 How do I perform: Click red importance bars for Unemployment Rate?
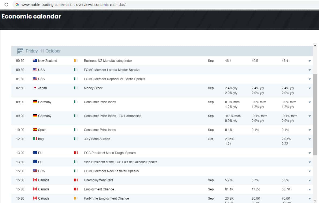click(x=76, y=180)
